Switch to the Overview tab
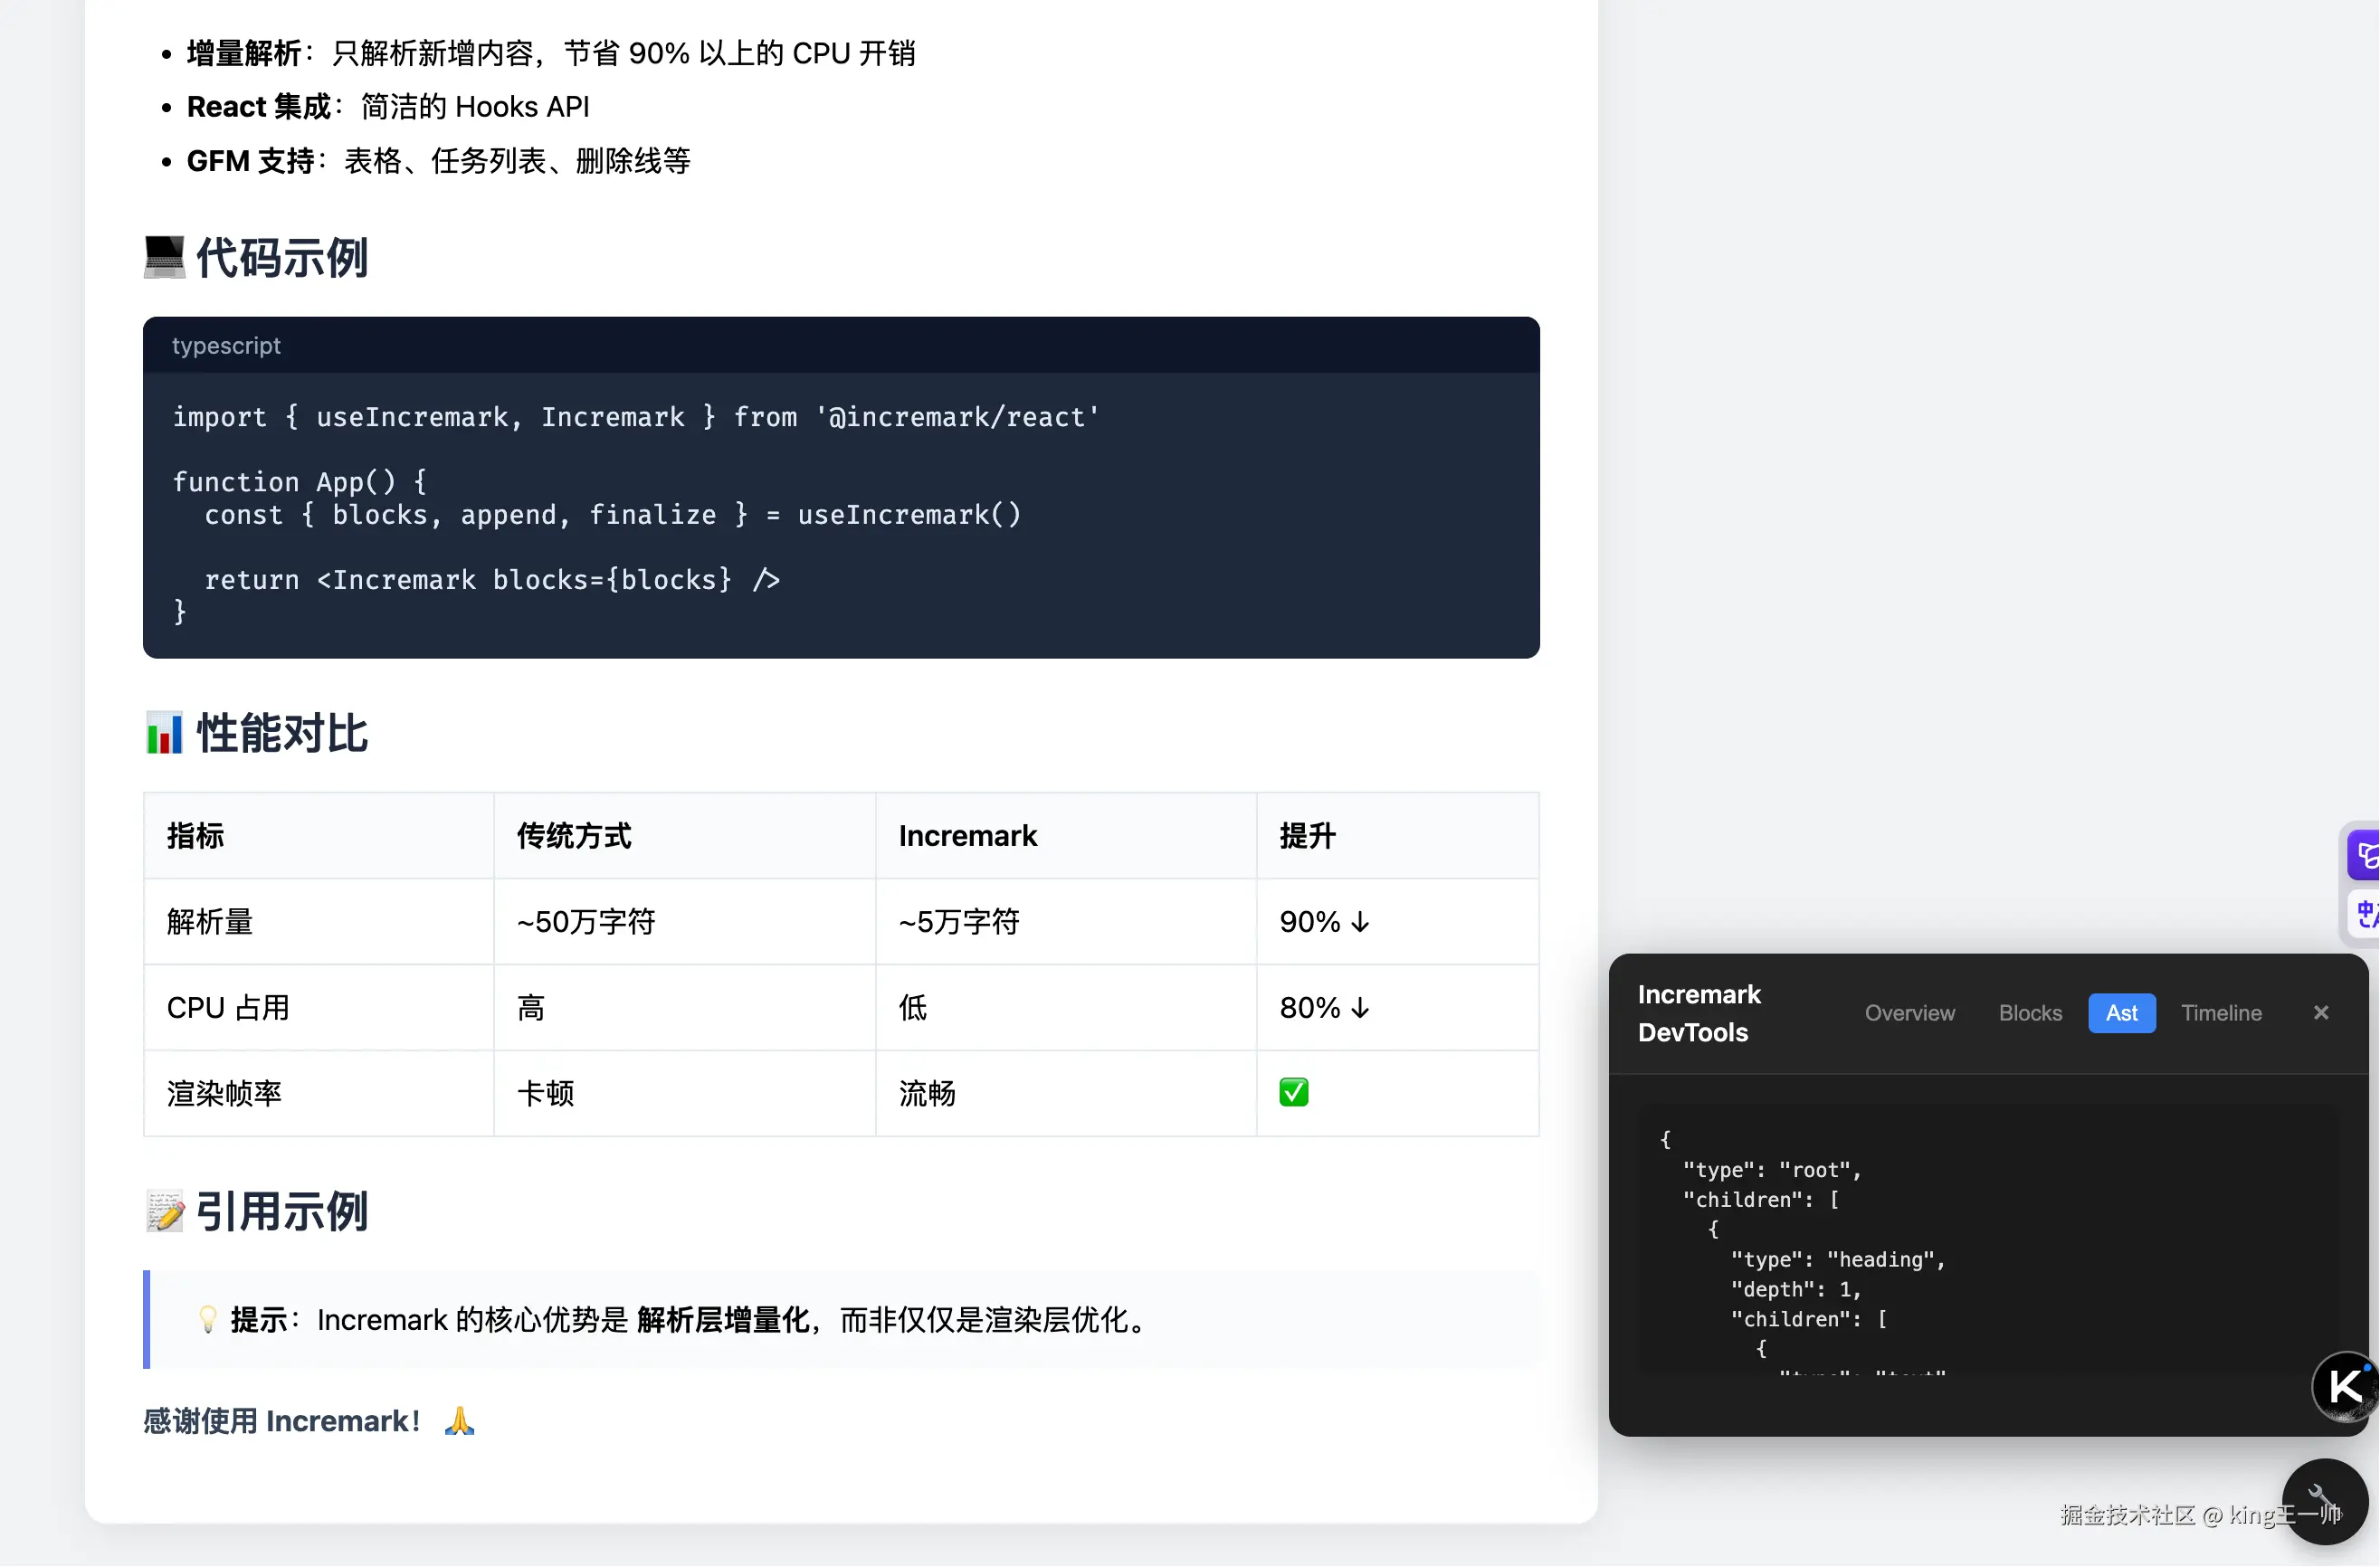Image resolution: width=2380 pixels, height=1567 pixels. coord(1909,1013)
